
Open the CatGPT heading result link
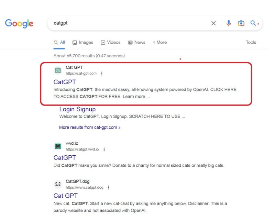tap(65, 82)
